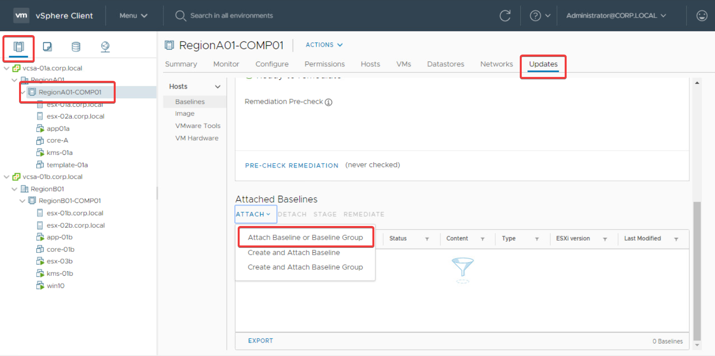Click the vcsa-01a.corp.local vCenter icon

[17, 68]
